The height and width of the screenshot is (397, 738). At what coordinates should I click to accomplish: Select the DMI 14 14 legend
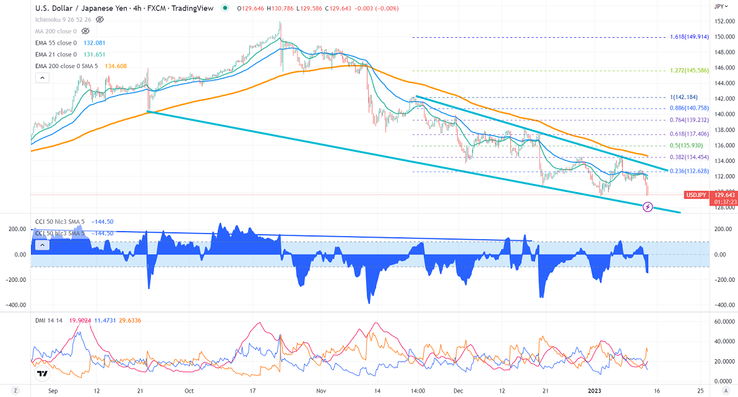click(x=49, y=321)
